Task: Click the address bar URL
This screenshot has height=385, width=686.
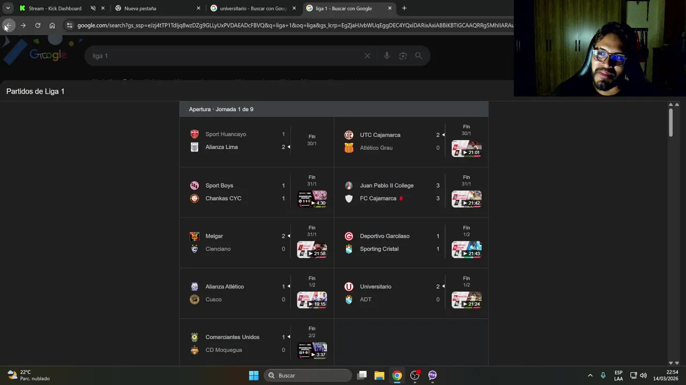Action: pos(295,25)
